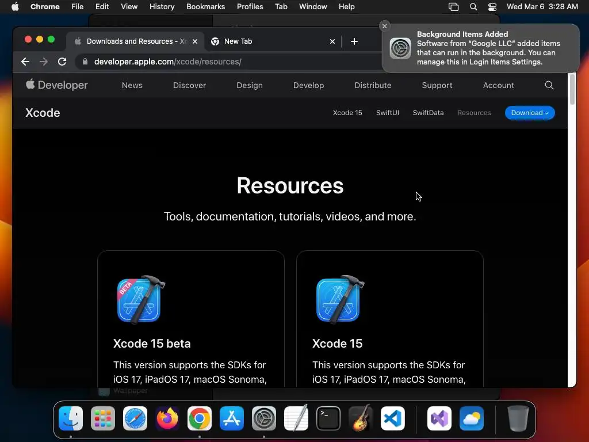Dismiss the Background Items Added notification
The height and width of the screenshot is (442, 589).
click(x=384, y=26)
